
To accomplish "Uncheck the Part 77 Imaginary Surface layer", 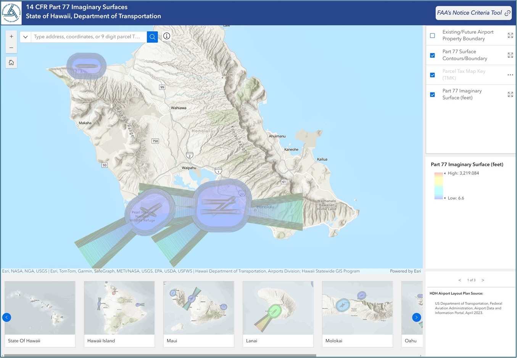I will pos(432,94).
